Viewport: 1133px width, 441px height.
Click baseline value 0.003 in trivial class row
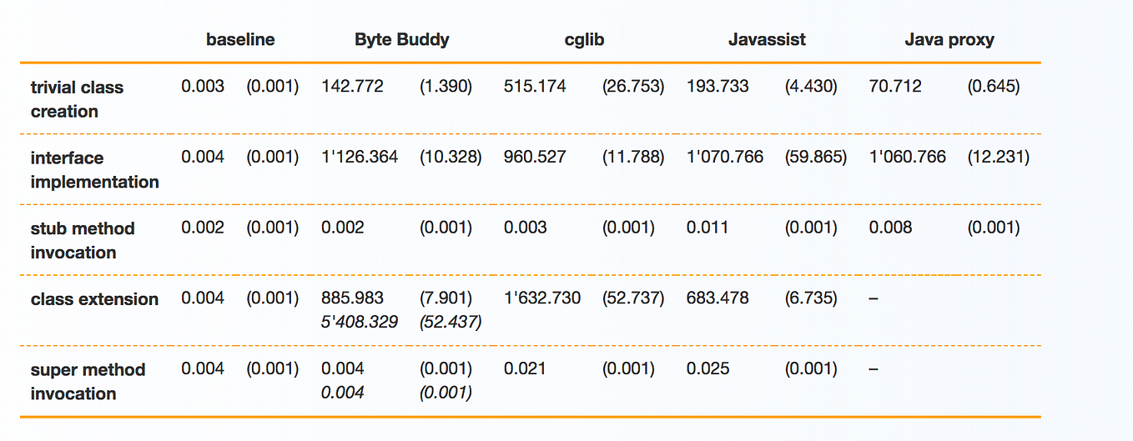203,86
